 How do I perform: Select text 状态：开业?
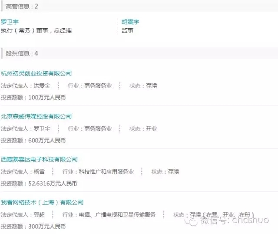[143, 129]
